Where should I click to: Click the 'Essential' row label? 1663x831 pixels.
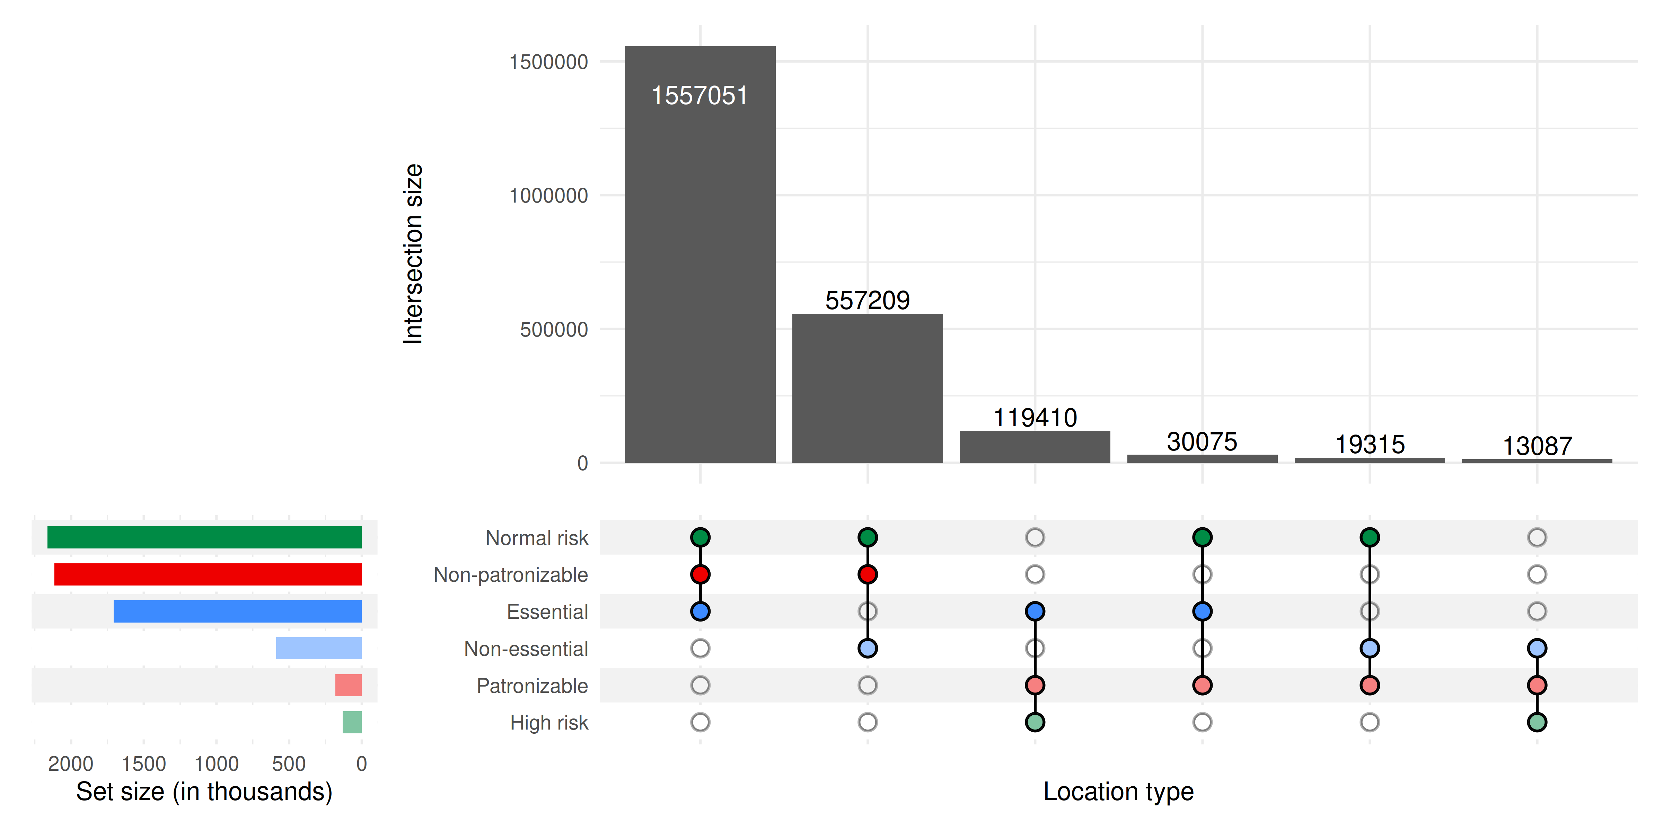tap(547, 611)
